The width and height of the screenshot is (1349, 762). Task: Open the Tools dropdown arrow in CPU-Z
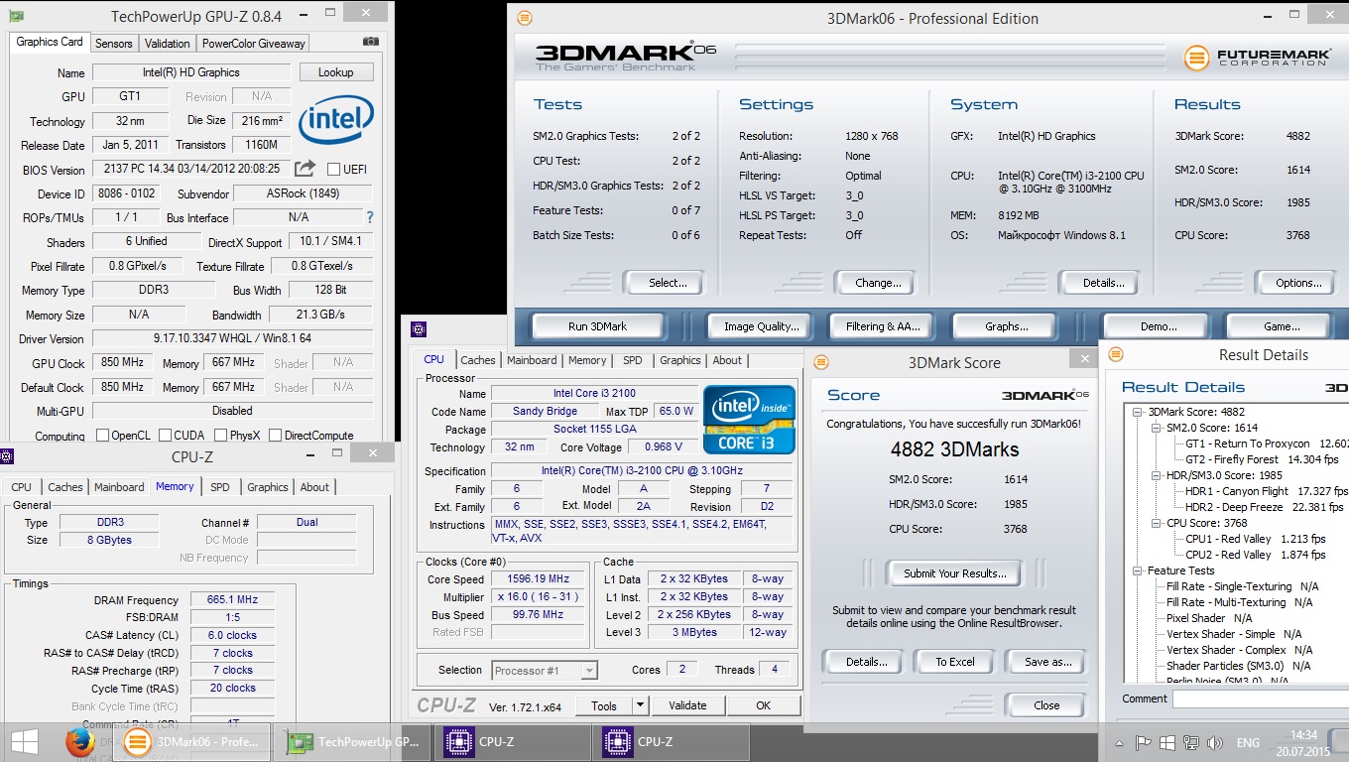coord(640,705)
